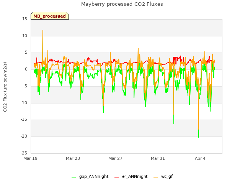Click the -10 y-axis tick label
Viewport: 245px width, 184px height.
tap(24, 103)
